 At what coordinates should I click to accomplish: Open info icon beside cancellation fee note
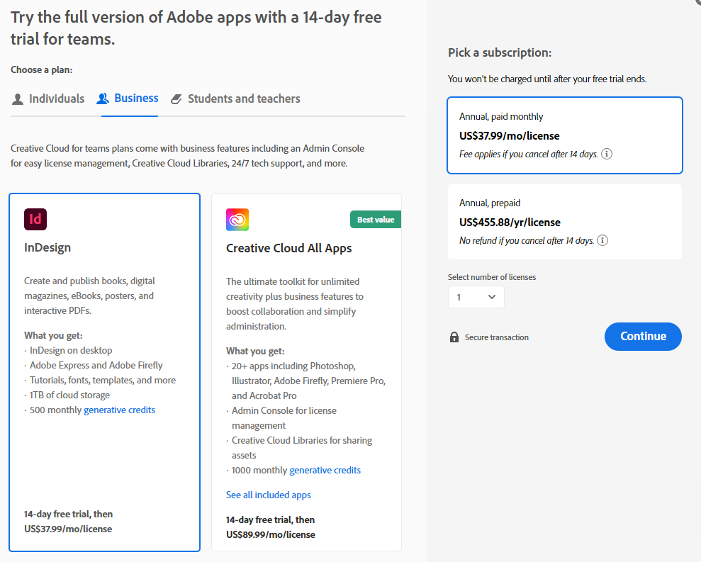tap(607, 154)
